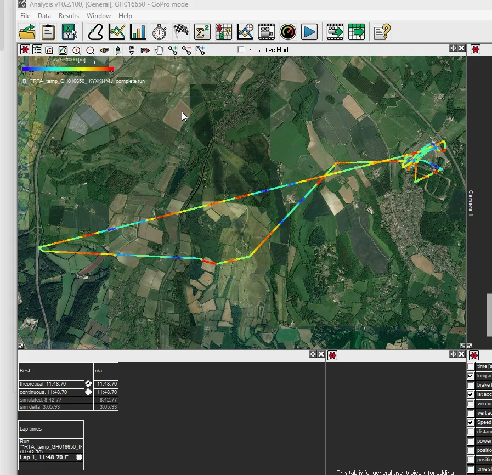Click the move icon of lap times panel
The width and height of the screenshot is (492, 475).
point(313,354)
